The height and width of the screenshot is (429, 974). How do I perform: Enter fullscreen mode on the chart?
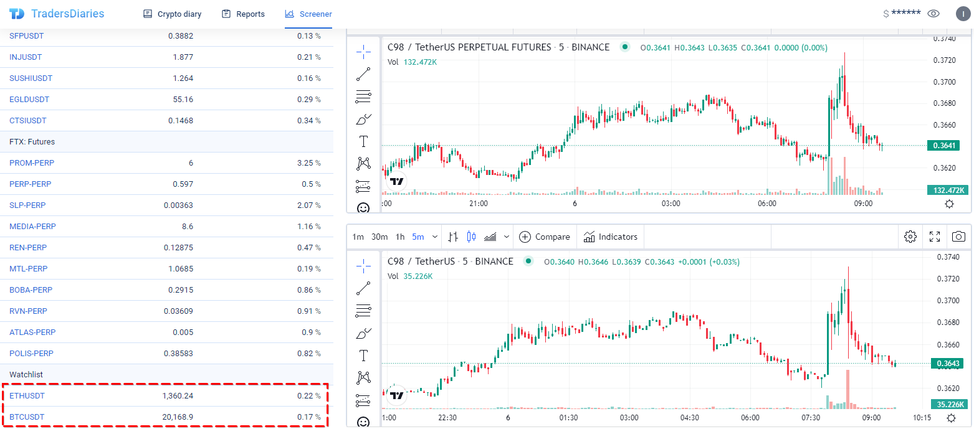pos(935,237)
